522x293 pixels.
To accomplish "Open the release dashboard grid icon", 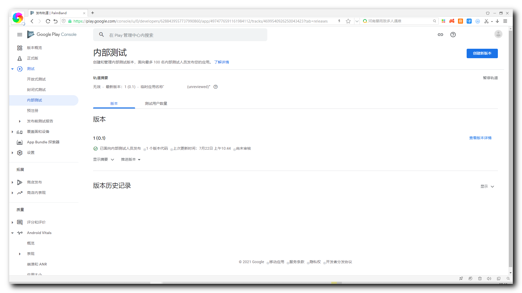I will [x=20, y=48].
